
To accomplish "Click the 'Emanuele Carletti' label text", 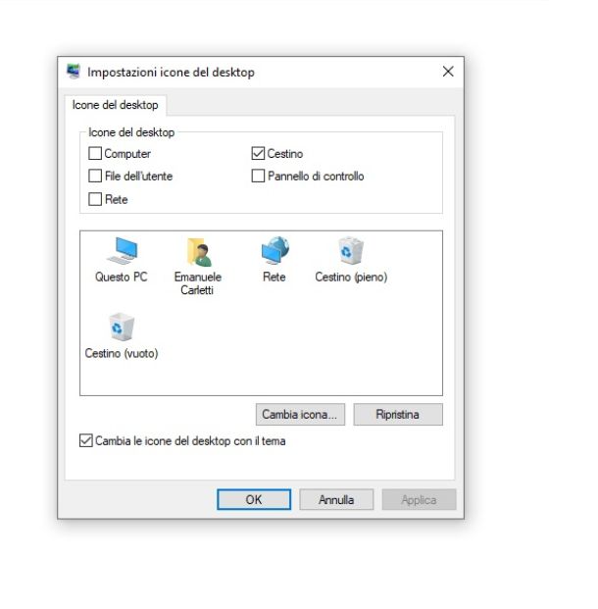I will click(x=198, y=283).
